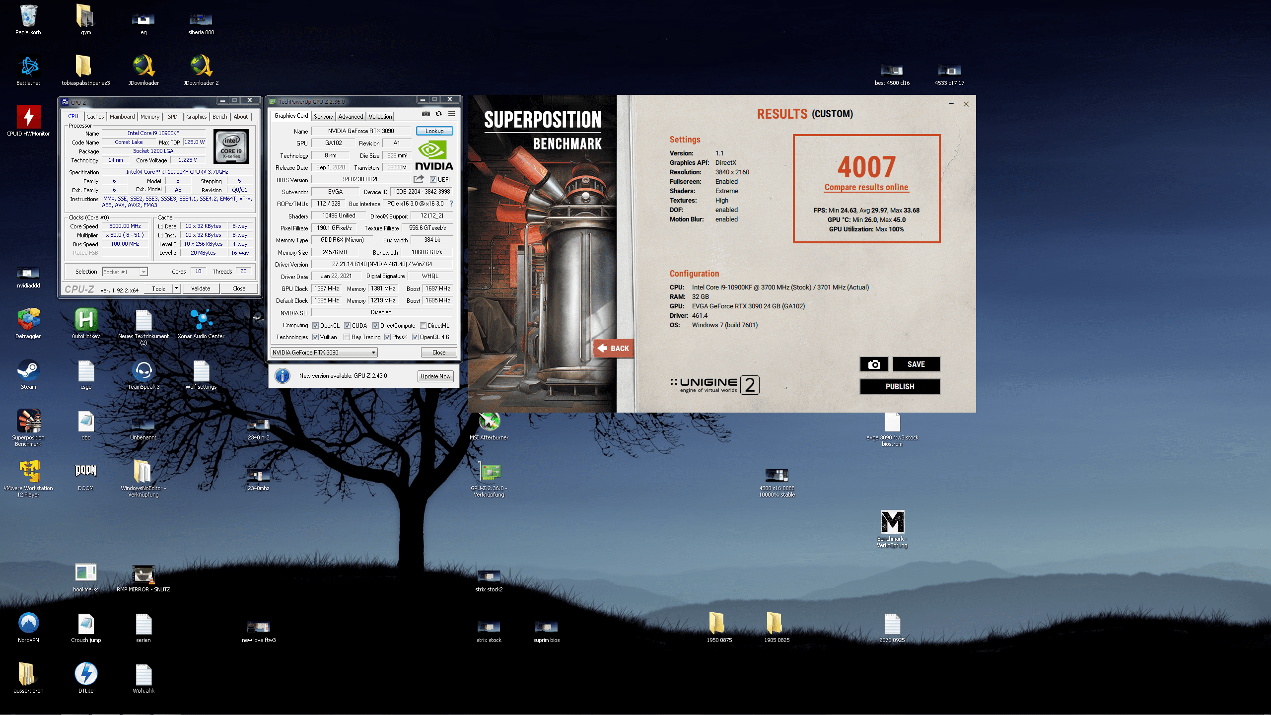Click Compare results online link
1271x715 pixels.
coord(866,187)
